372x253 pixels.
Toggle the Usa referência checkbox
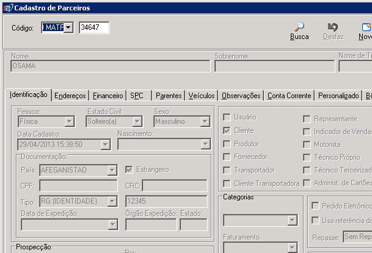point(315,220)
